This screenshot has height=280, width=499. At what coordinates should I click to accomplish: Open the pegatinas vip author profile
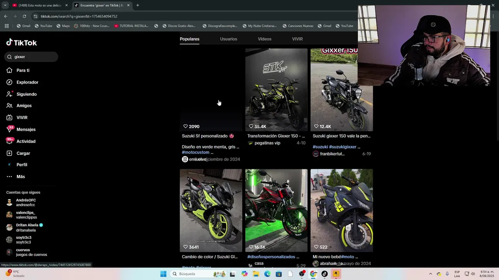pyautogui.click(x=267, y=143)
